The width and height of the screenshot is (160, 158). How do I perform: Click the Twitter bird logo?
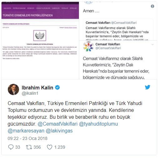tap(148, 87)
